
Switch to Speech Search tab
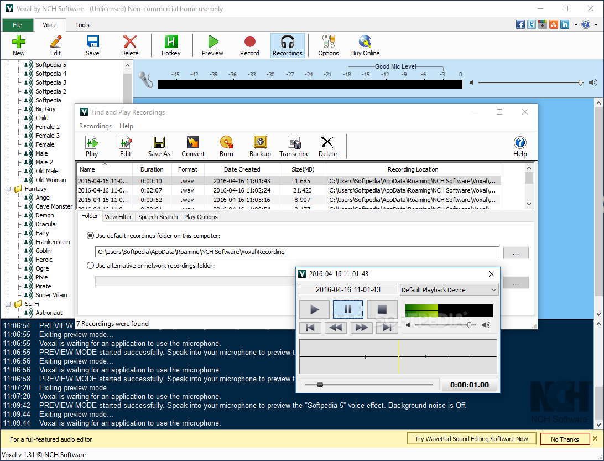[158, 217]
